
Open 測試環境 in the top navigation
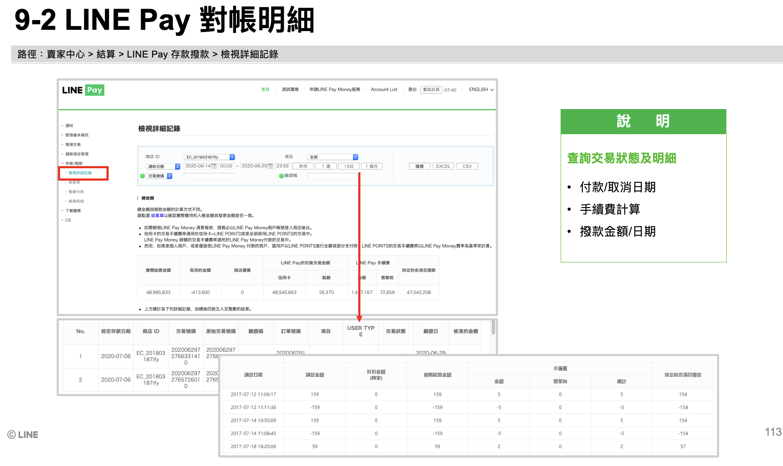tap(290, 89)
